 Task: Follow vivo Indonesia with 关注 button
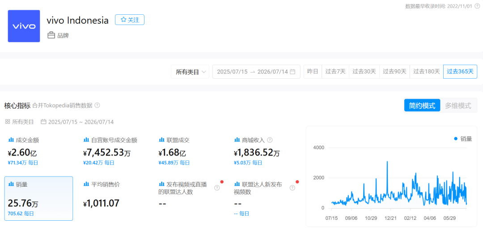(x=130, y=20)
